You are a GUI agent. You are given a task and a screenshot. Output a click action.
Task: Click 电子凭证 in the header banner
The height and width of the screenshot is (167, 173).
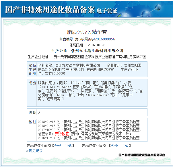(107, 11)
